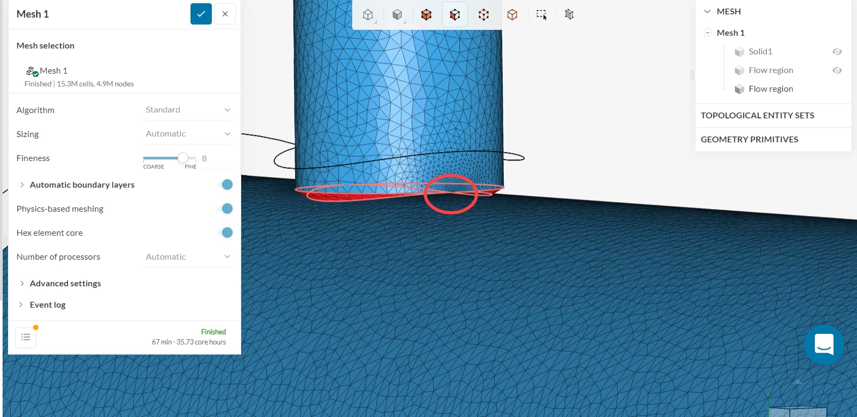Click the mesh wireframe view icon

[x=569, y=15]
